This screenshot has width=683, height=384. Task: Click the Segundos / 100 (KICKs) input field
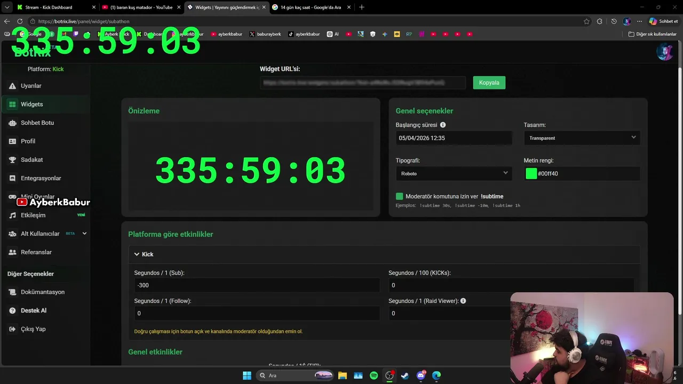[511, 285]
